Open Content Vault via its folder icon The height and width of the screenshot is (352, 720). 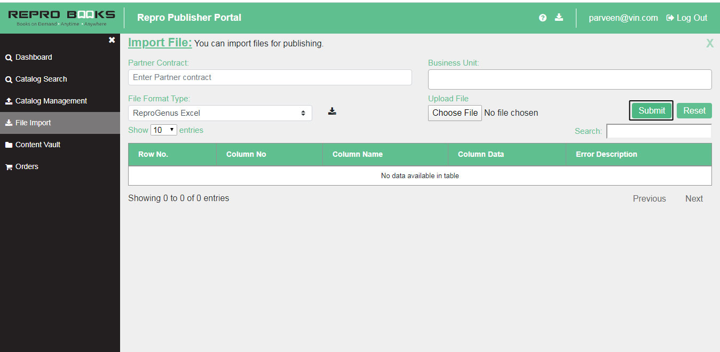coord(9,145)
